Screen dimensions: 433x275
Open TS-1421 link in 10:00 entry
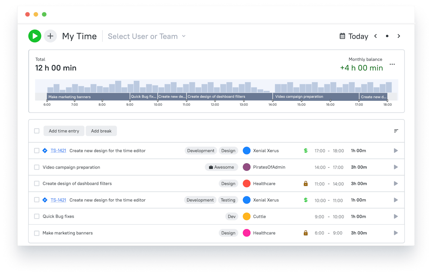pyautogui.click(x=58, y=200)
